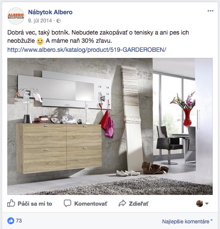The height and width of the screenshot is (229, 220).
Task: Open the Nábytok Albero page name link
Action: 50,12
